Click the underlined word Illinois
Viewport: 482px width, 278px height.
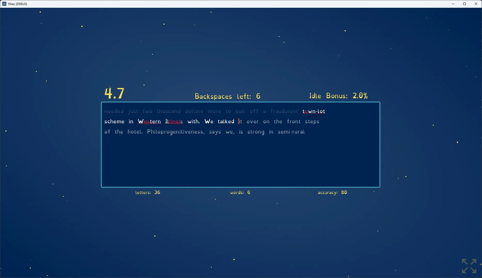point(174,121)
